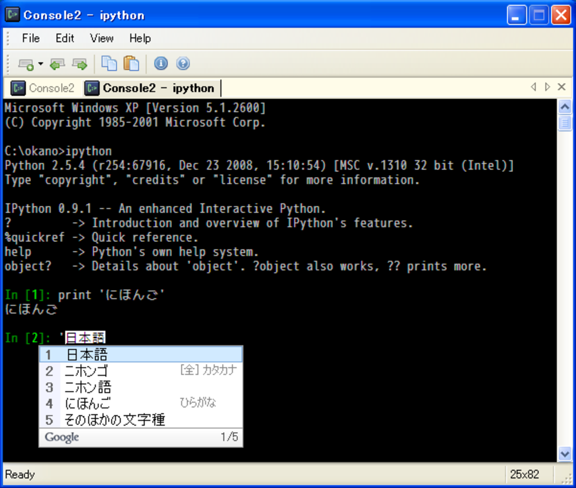This screenshot has height=488, width=576.
Task: Minimize the Console2 window
Action: (x=517, y=16)
